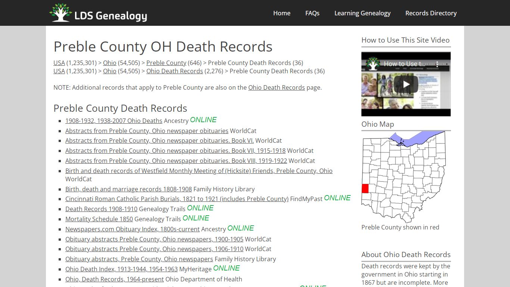
Task: Open the Ohio Death Records breadcrumb link
Action: 174,71
